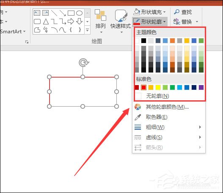
Task: Click the rotation handle above rectangle
Action: [x=84, y=63]
